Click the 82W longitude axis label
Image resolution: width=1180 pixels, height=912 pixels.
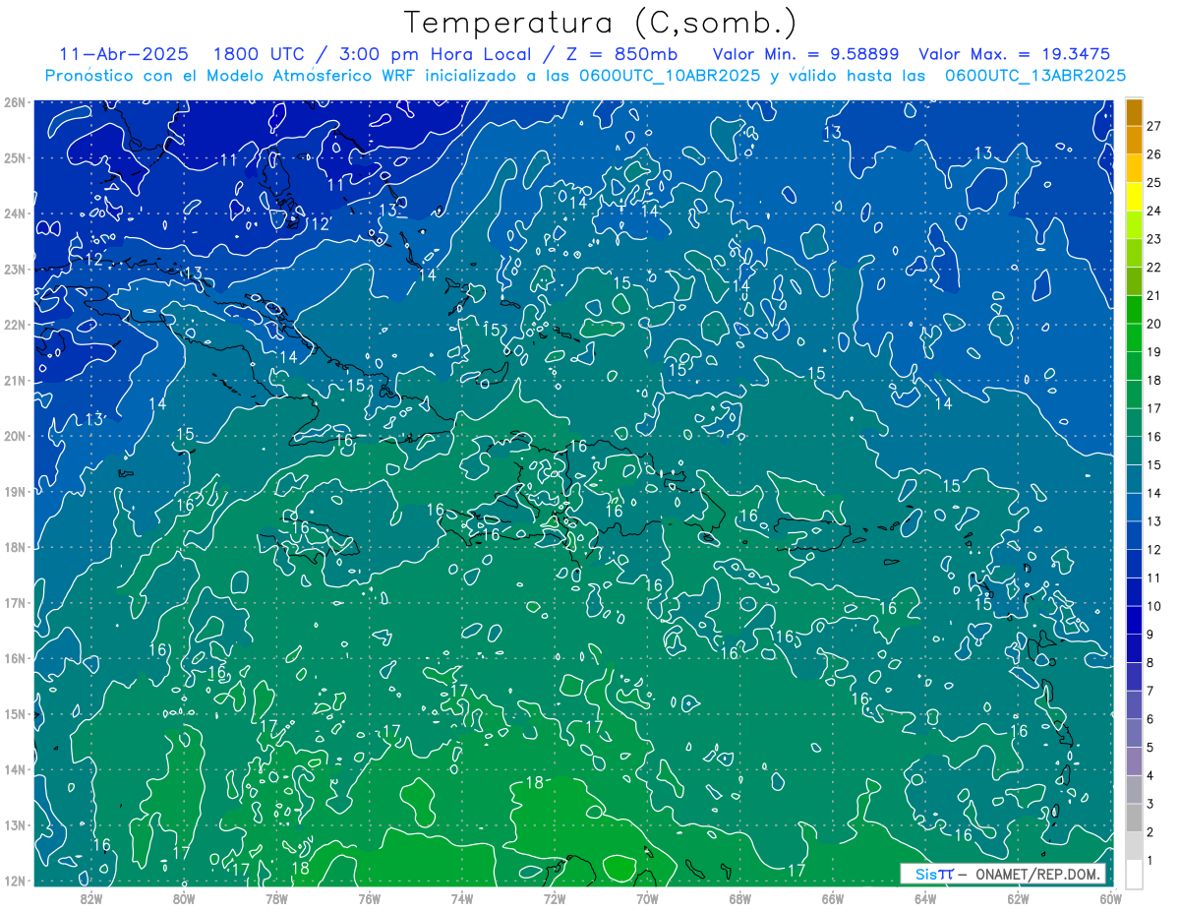(91, 898)
